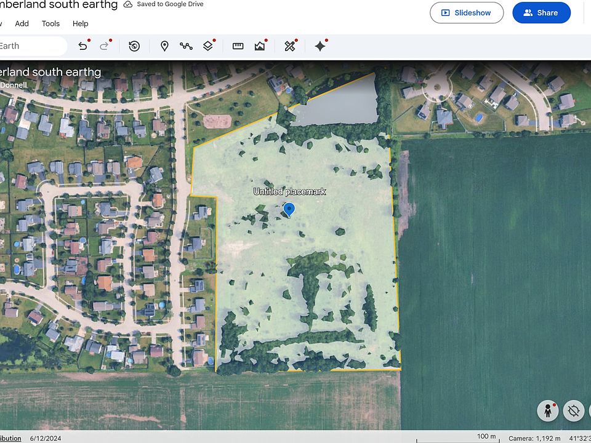Screen dimensions: 591x443
Task: Click the Share button
Action: 541,13
